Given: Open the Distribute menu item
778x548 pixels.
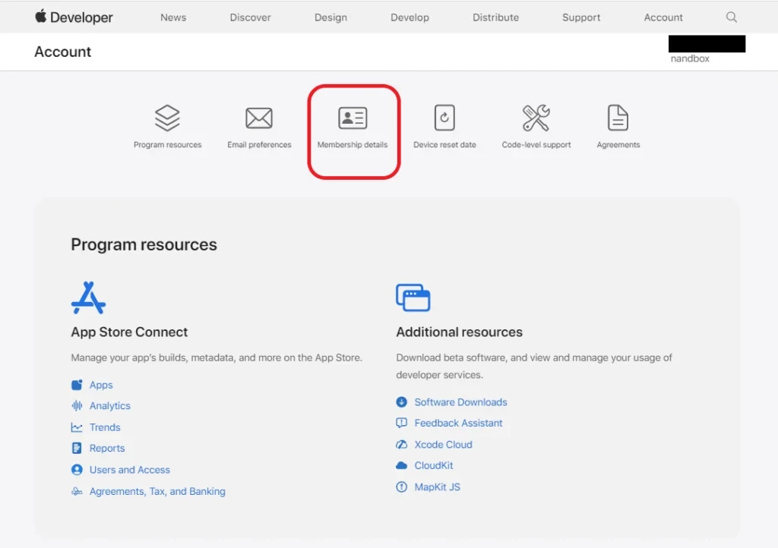Looking at the screenshot, I should [495, 17].
